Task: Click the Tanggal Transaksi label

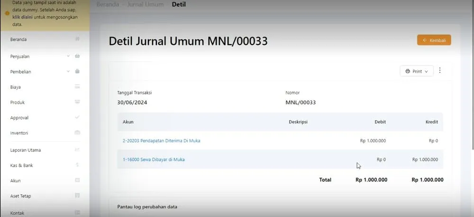Action: 135,93
